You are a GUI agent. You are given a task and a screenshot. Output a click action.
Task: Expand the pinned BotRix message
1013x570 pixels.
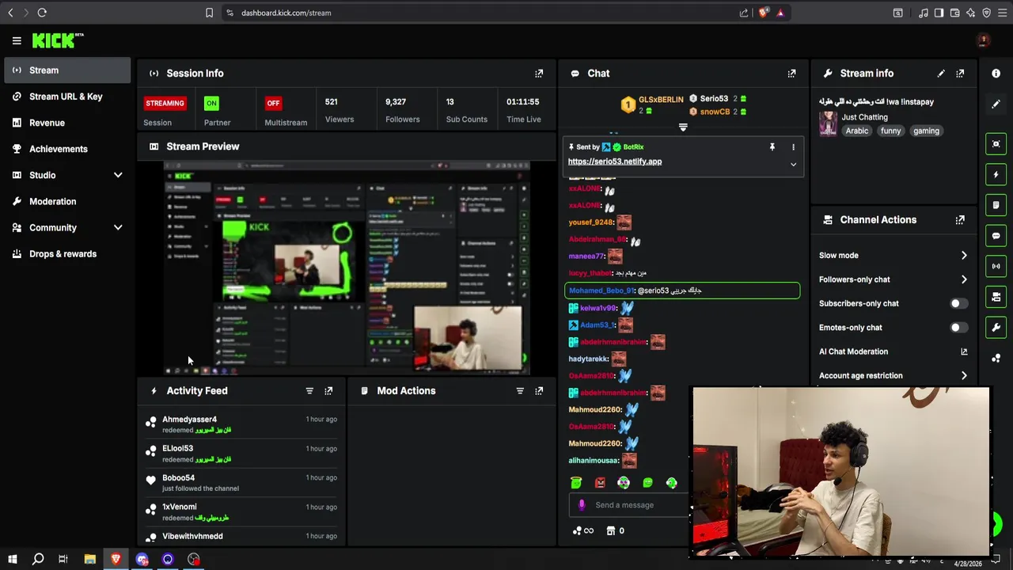pos(793,164)
